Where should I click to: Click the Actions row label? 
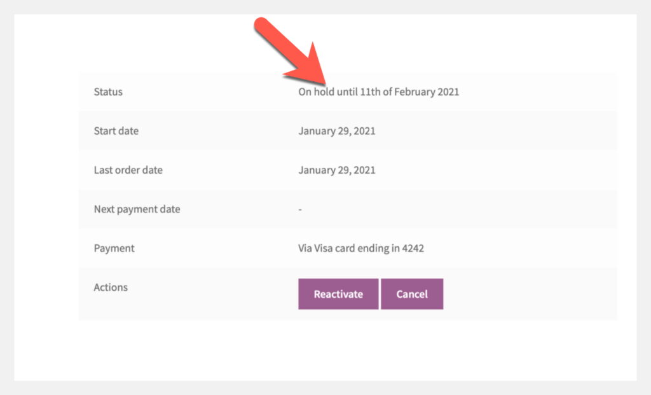[x=111, y=288]
